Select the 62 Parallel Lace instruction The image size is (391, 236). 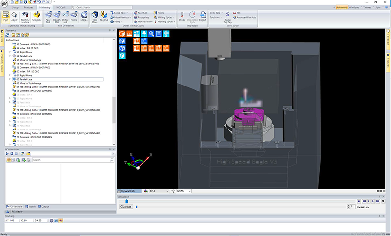(x=58, y=79)
